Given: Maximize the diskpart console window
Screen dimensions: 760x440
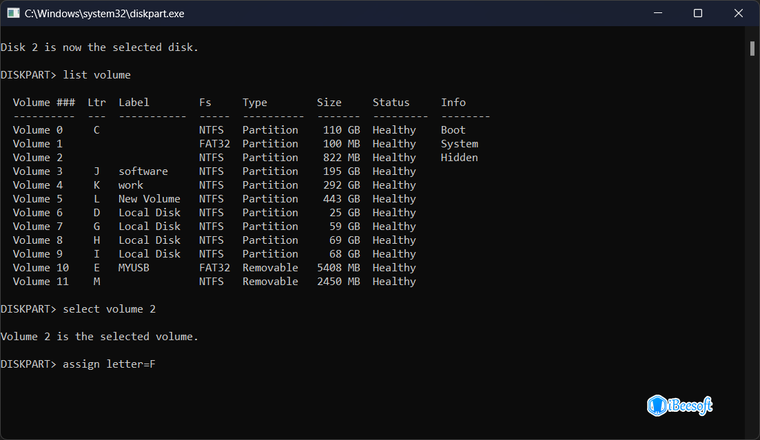Looking at the screenshot, I should coord(697,13).
